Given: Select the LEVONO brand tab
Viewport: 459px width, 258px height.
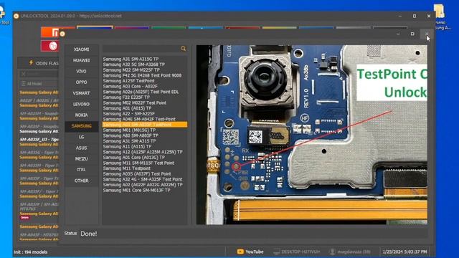Looking at the screenshot, I should click(x=81, y=104).
